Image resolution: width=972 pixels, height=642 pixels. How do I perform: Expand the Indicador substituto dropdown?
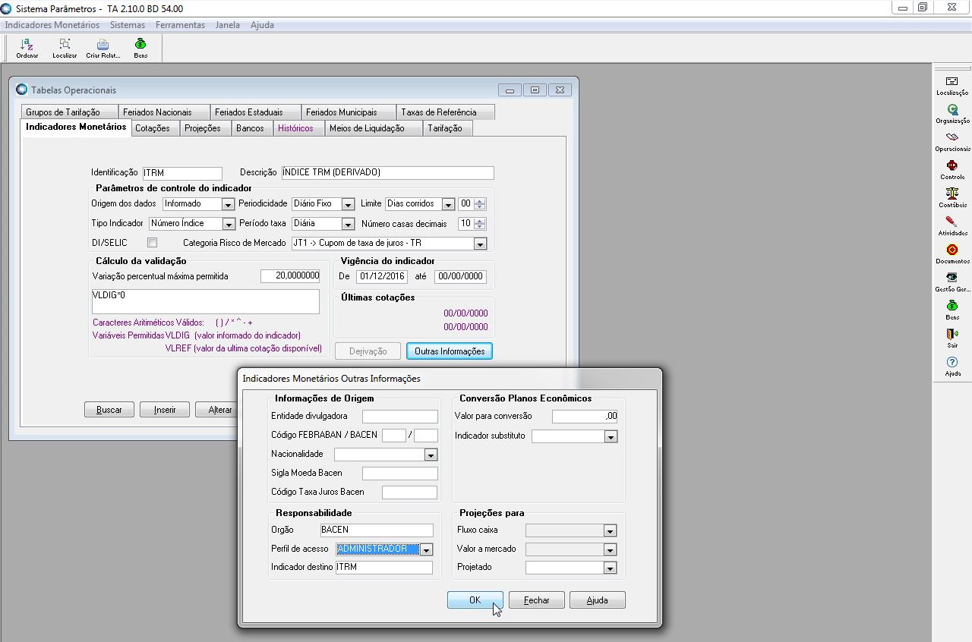click(611, 436)
